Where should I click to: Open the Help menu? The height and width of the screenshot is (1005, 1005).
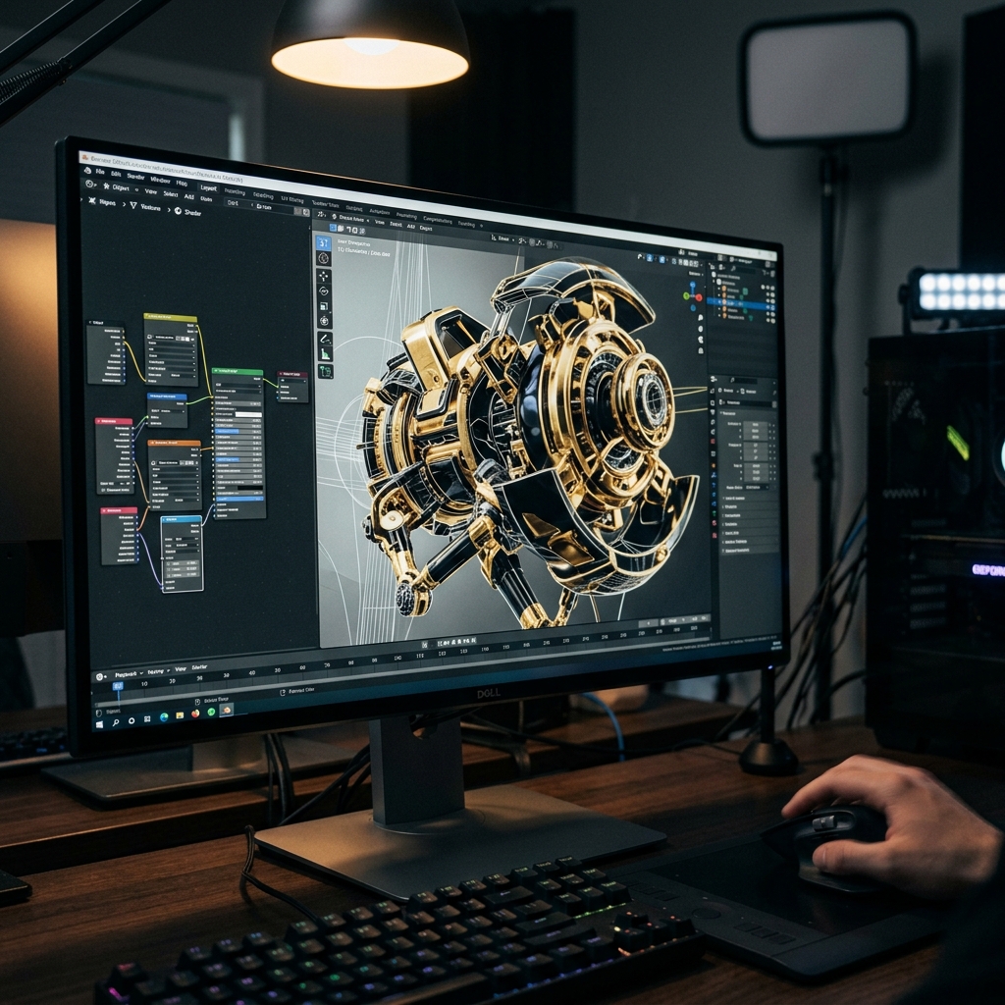point(182,184)
